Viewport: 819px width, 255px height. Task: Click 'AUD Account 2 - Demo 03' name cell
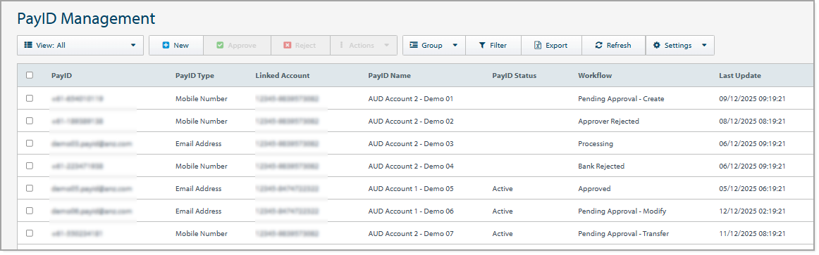411,143
